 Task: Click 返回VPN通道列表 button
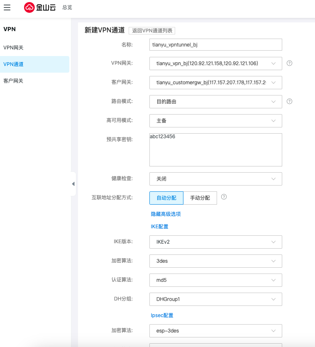coord(152,31)
